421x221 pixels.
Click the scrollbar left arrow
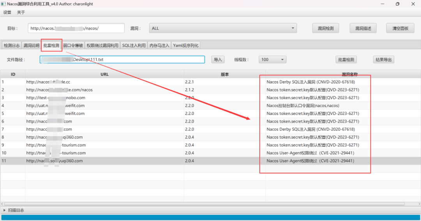tap(2, 204)
